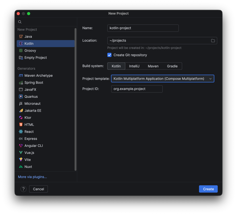This screenshot has width=237, height=215.
Task: Click the green zoom window button
Action: [29, 14]
